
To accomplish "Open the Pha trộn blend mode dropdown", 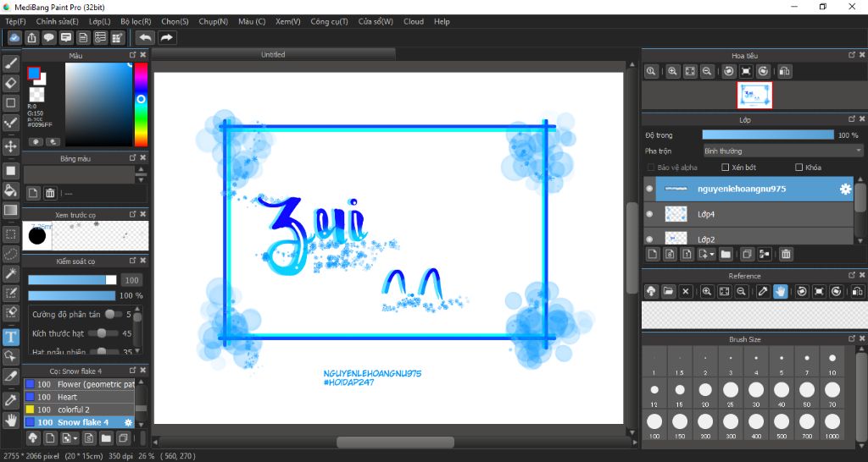I will click(782, 151).
